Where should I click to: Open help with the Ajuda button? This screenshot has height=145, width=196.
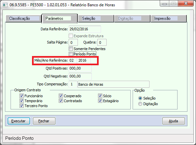[x=174, y=121]
